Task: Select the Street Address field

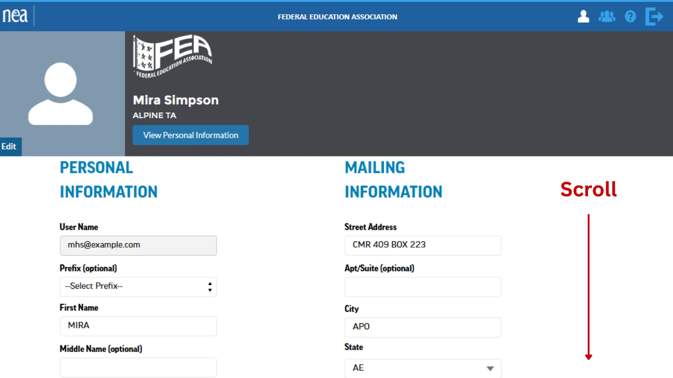Action: [x=422, y=245]
